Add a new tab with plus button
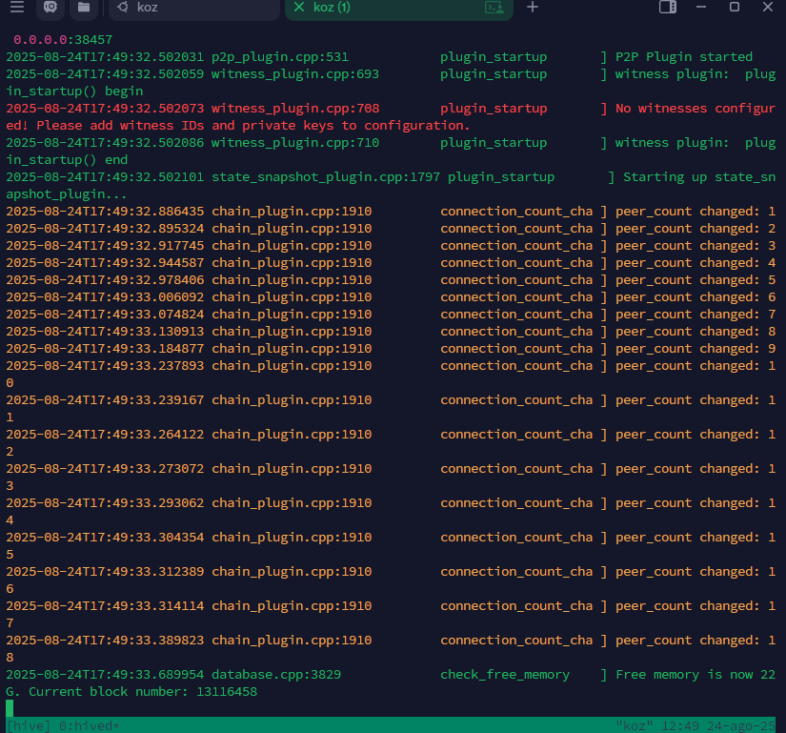This screenshot has width=786, height=733. click(533, 7)
